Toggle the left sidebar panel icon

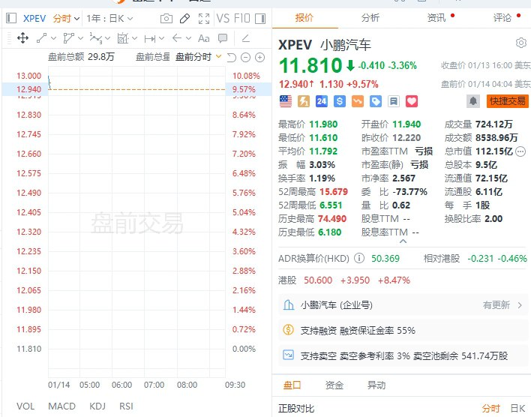[11, 18]
